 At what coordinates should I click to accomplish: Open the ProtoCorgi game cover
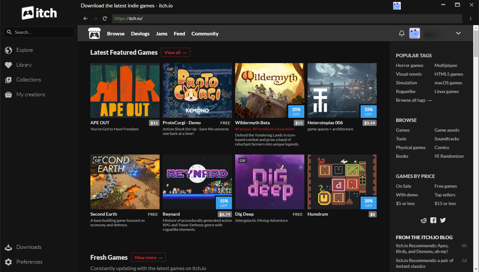click(x=197, y=90)
